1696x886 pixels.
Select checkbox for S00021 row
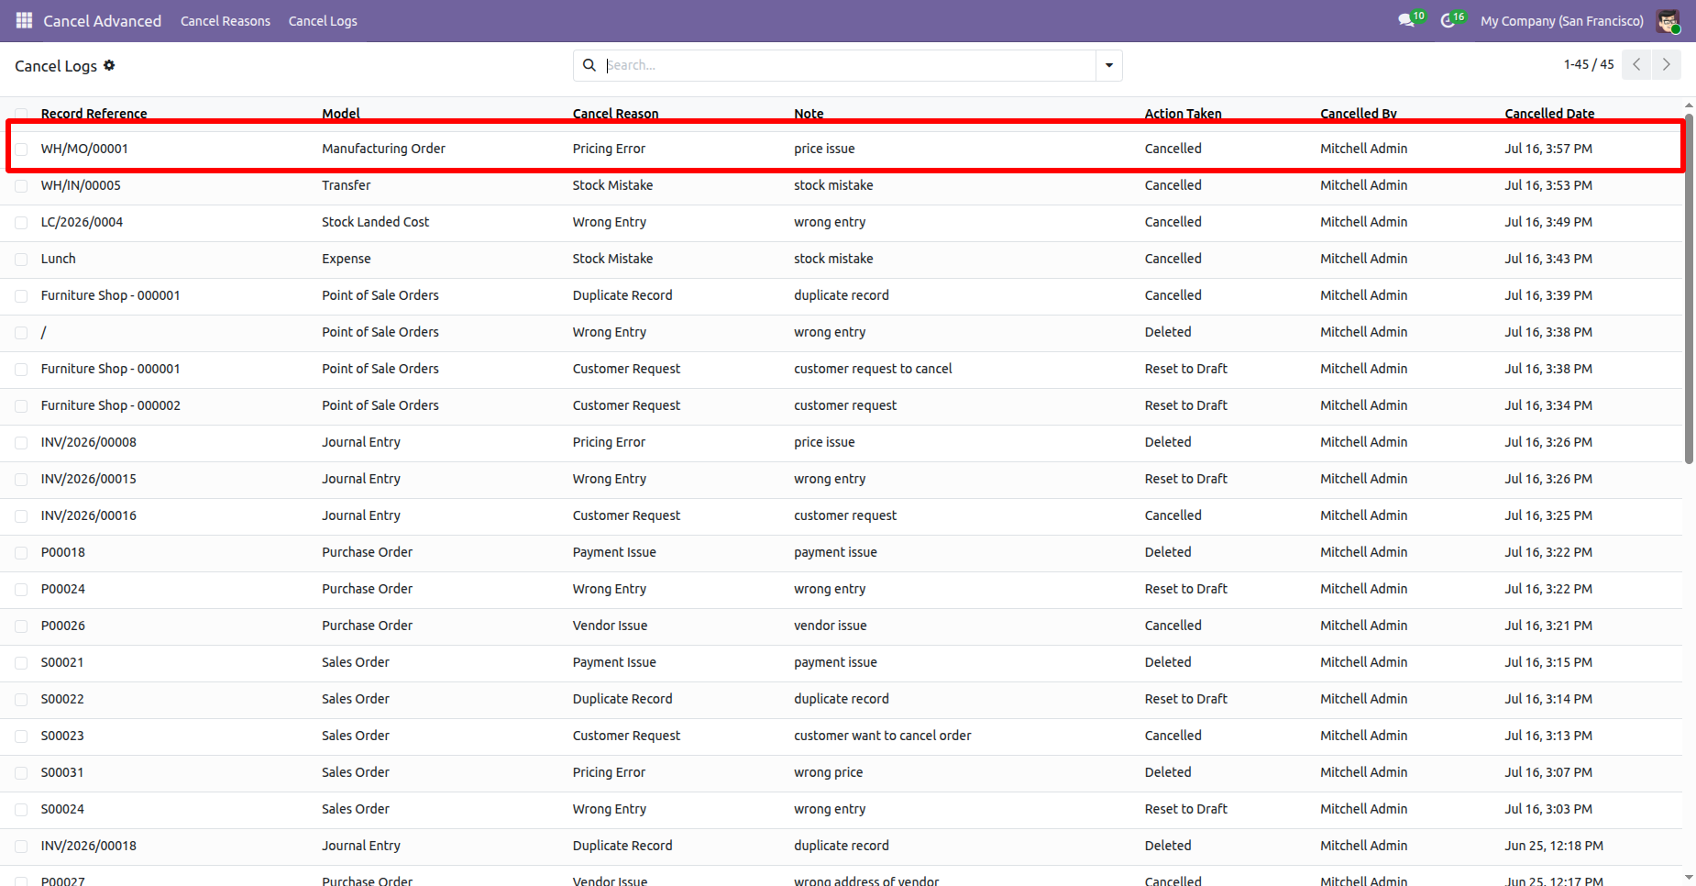tap(21, 662)
